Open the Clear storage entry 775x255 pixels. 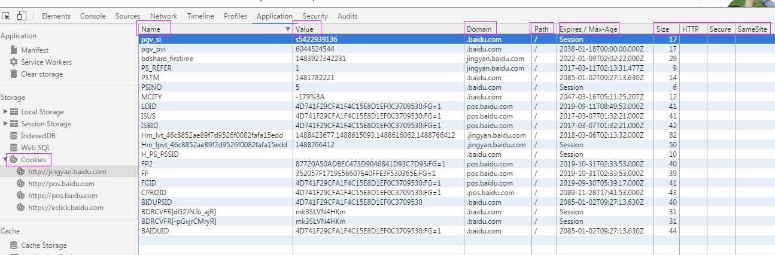click(x=41, y=74)
